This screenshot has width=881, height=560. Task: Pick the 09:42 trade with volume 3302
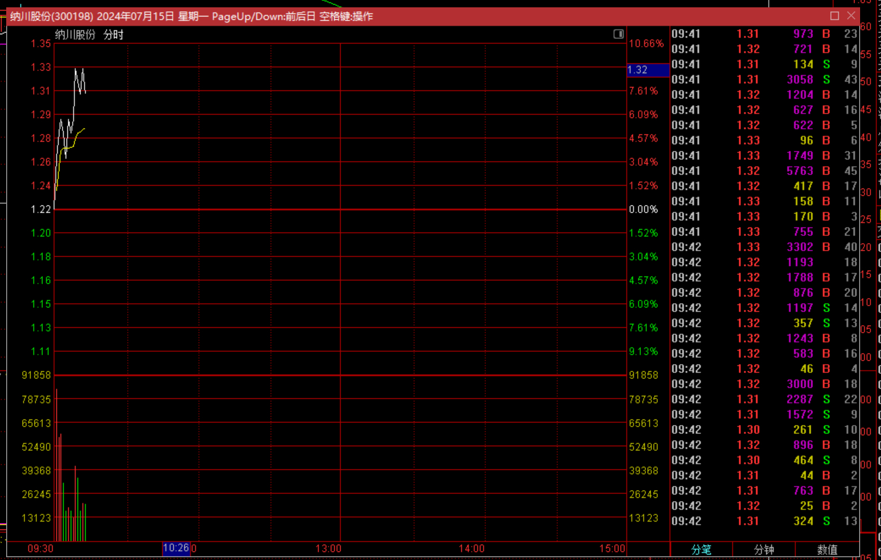pyautogui.click(x=764, y=247)
